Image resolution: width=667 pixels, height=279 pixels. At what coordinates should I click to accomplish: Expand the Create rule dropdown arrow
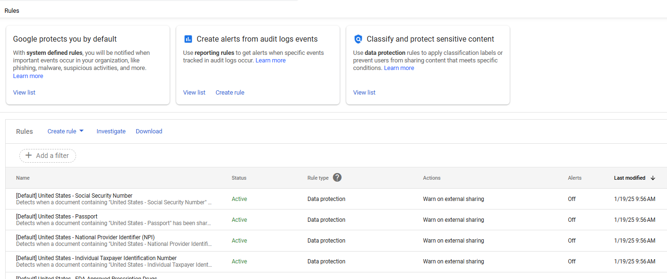pyautogui.click(x=81, y=131)
